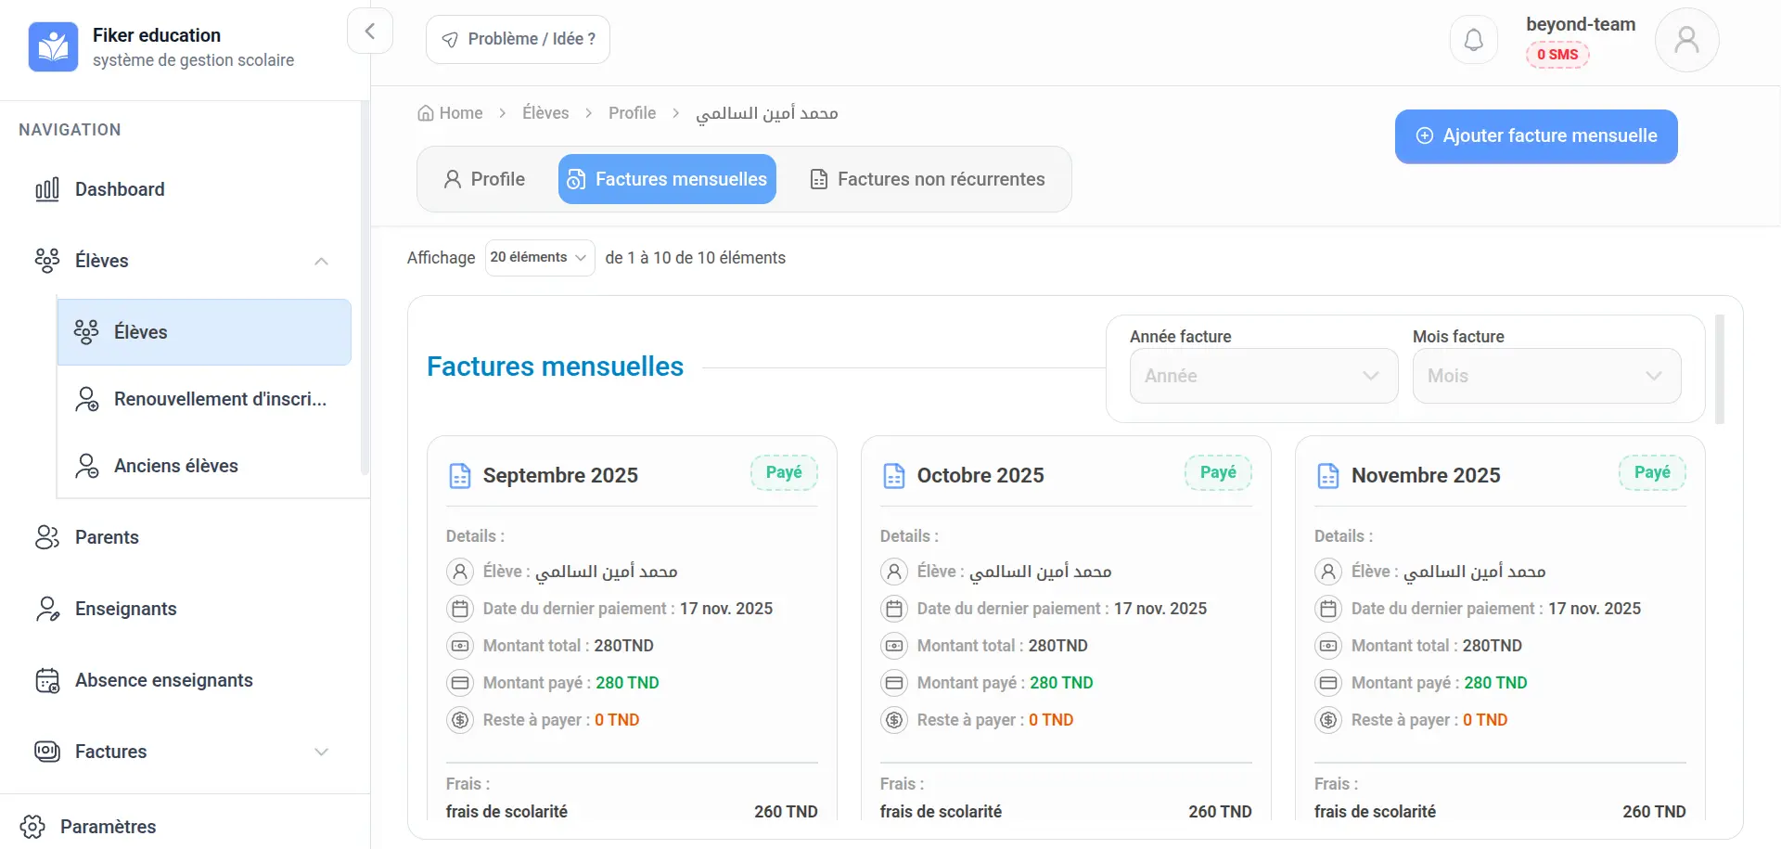Open the Mois facture dropdown

pyautogui.click(x=1545, y=376)
